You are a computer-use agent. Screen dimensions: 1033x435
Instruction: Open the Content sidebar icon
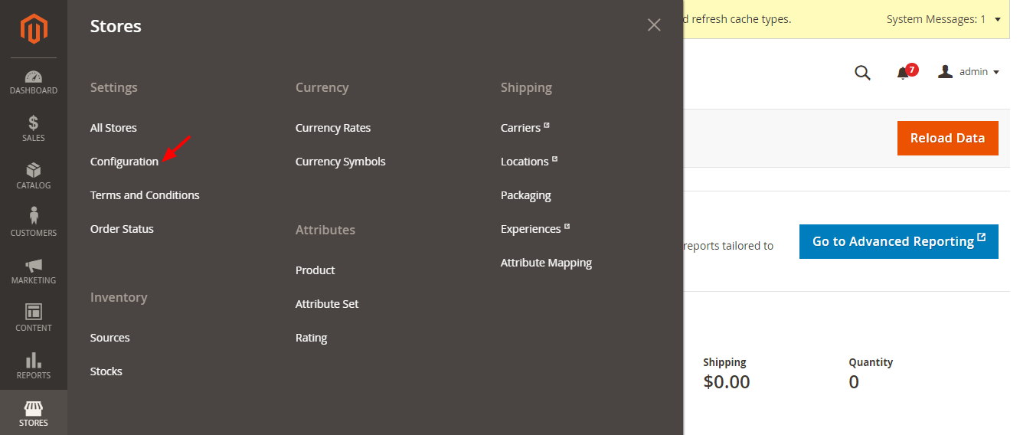coord(34,319)
